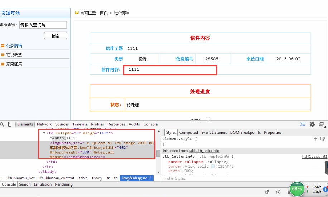Click the 搜索 search button
Image resolution: width=328 pixels, height=197 pixels.
tap(56, 35)
